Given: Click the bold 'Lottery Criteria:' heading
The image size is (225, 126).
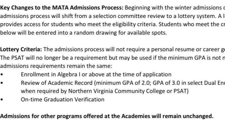Looking at the screenshot, I should point(21,49).
